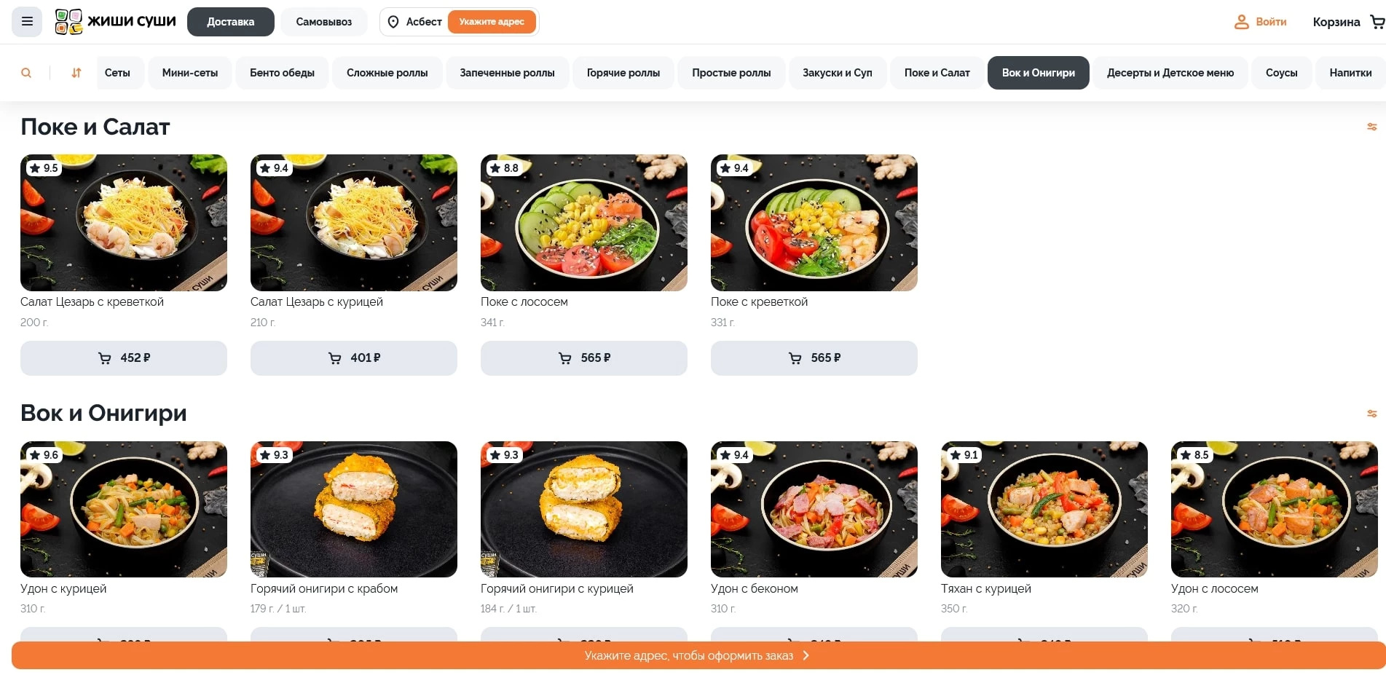The image size is (1386, 675).
Task: Click the bottom bar to specify delivery address
Action: point(698,655)
